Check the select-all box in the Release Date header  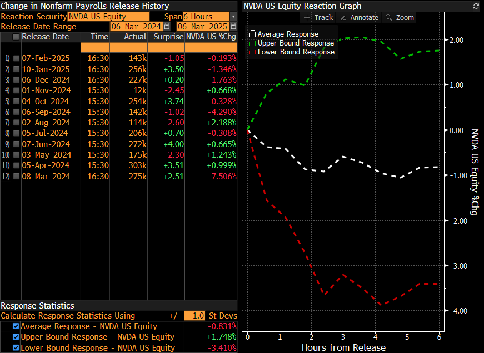[16, 37]
